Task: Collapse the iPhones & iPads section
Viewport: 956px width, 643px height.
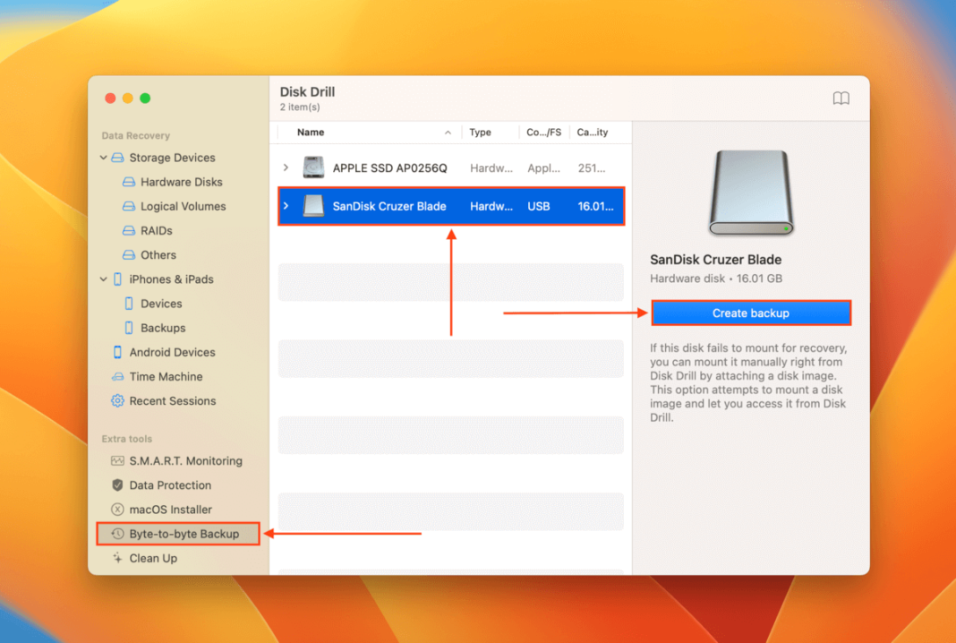Action: click(103, 279)
